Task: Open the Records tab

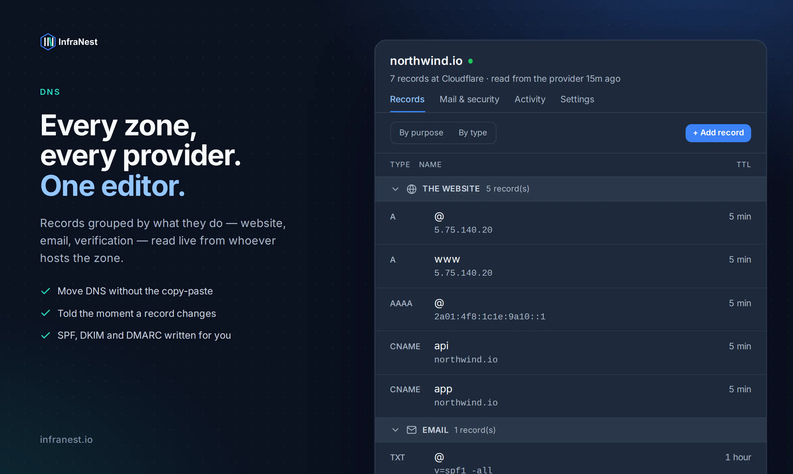Action: click(x=407, y=99)
